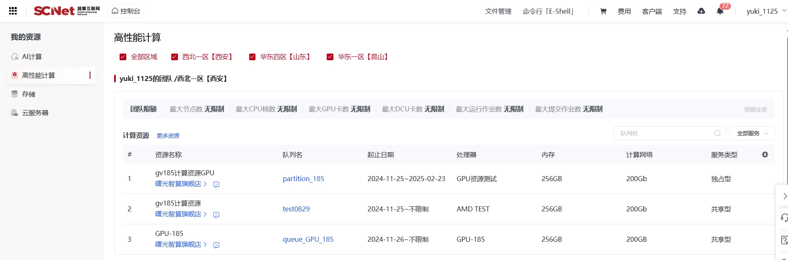Click comment icon in GPU-185 row

pos(216,245)
